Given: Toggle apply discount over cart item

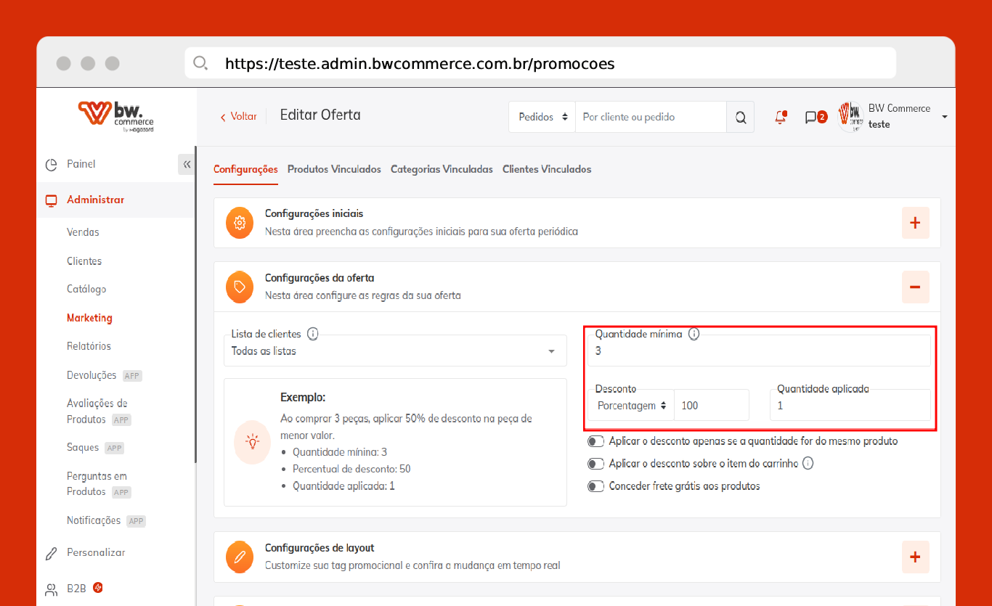Looking at the screenshot, I should coord(596,464).
